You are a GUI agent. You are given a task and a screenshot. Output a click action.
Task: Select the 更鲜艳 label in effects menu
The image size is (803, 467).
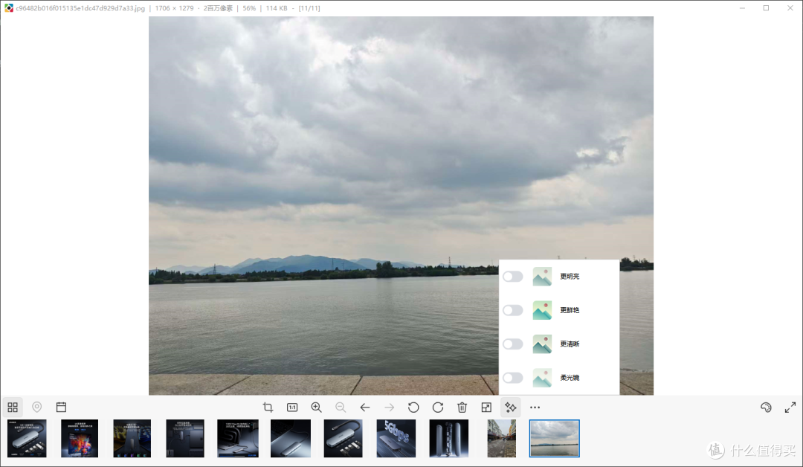[x=570, y=310]
